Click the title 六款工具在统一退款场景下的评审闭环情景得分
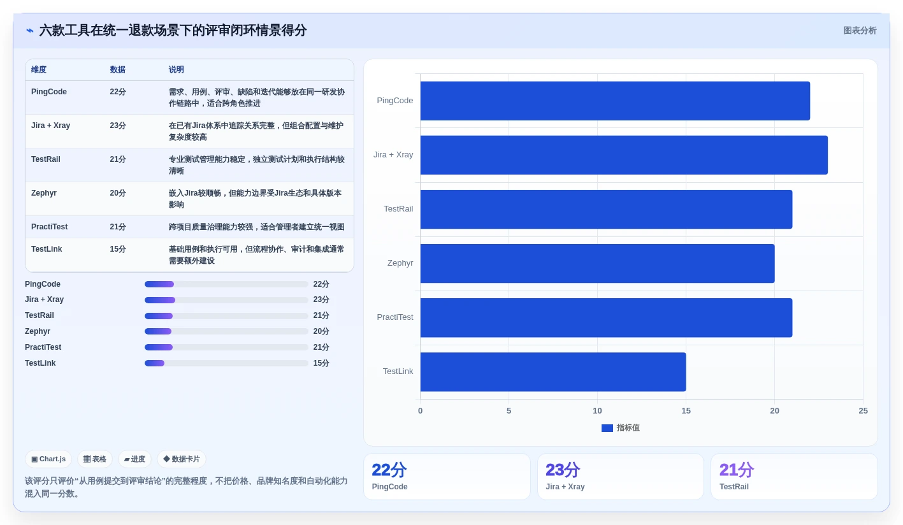 [173, 31]
